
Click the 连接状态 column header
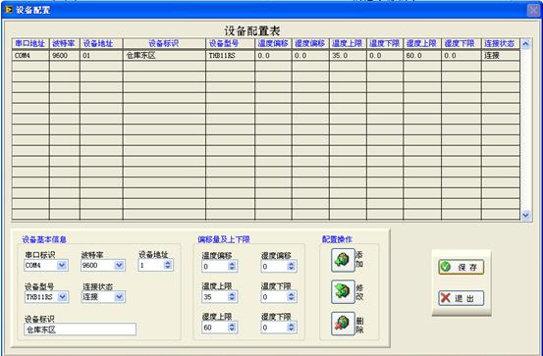501,43
